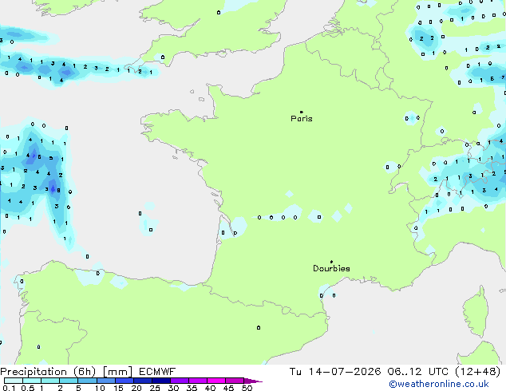Select the 20 mm legend swatch
Image resolution: width=506 pixels, height=391 pixels.
pyautogui.click(x=143, y=381)
